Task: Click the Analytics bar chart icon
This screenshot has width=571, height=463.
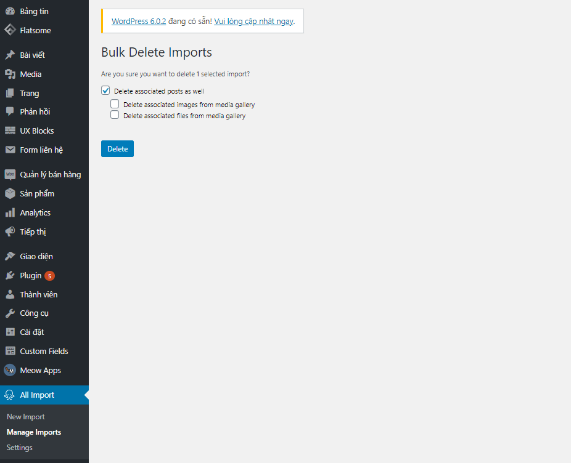Action: coord(10,212)
